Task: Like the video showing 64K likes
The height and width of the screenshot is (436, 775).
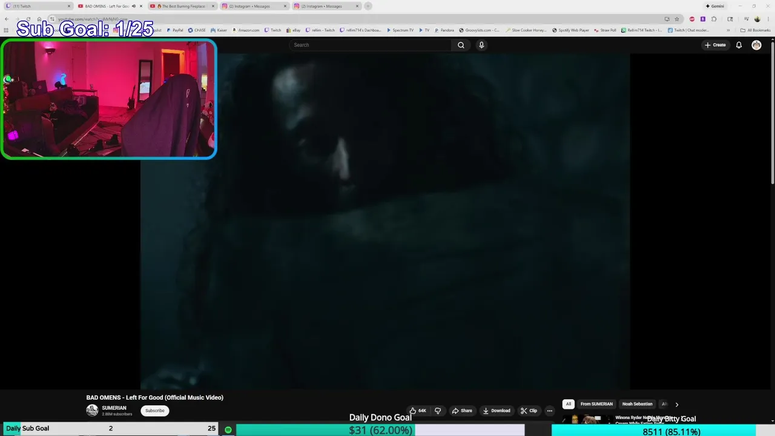Action: click(418, 411)
